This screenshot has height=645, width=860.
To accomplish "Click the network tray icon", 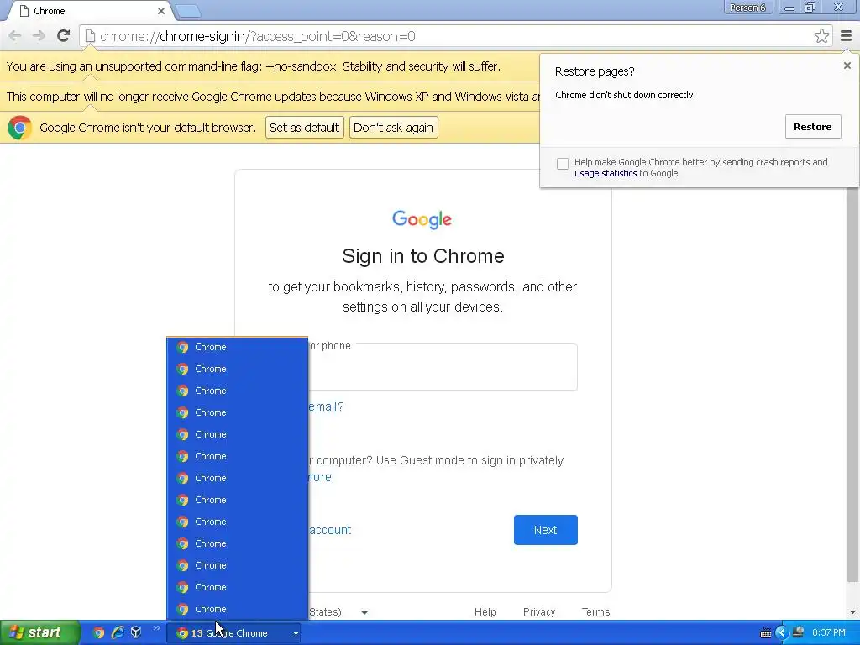I will pyautogui.click(x=799, y=633).
